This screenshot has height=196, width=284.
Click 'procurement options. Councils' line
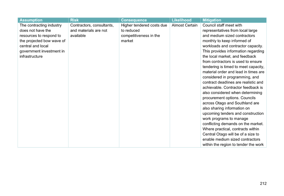(x=229, y=98)
